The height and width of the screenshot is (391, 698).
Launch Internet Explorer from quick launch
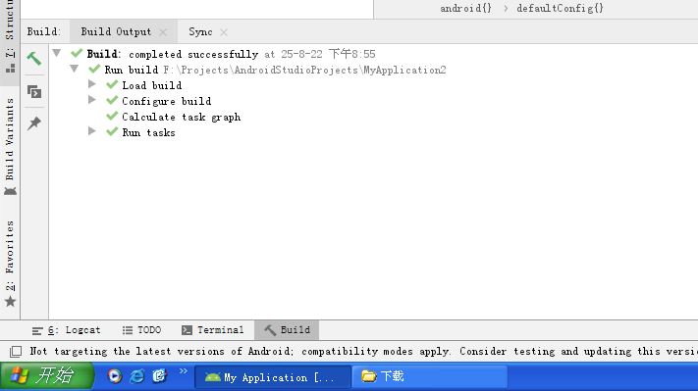tap(137, 376)
